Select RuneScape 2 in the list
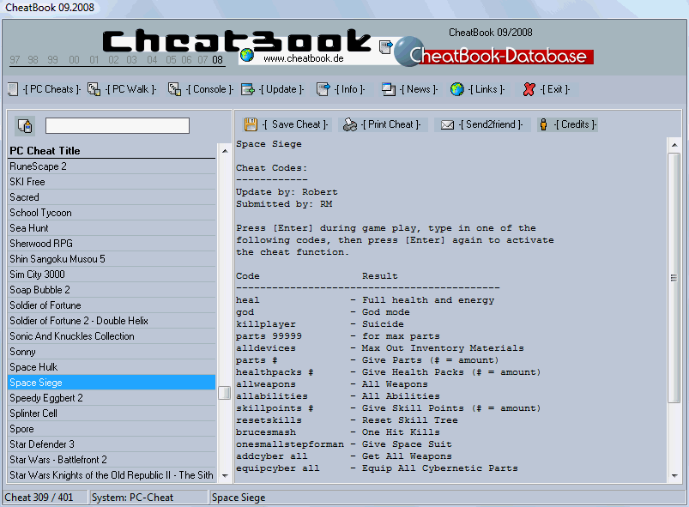Image resolution: width=689 pixels, height=507 pixels. (x=112, y=166)
